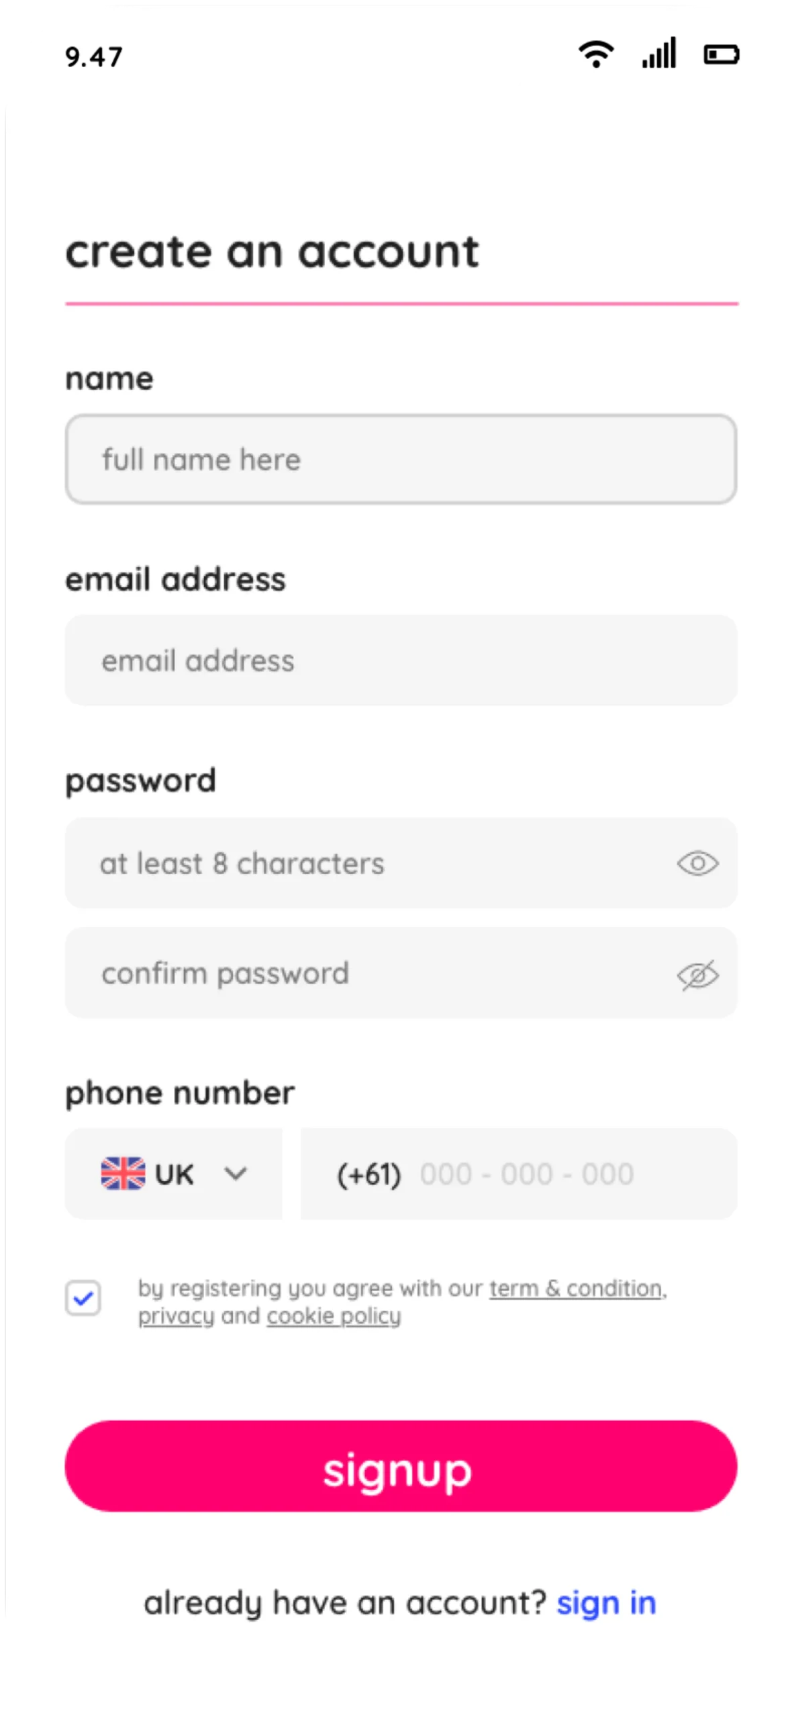Expand the country chevron next to UK
This screenshot has height=1720, width=796.
click(236, 1174)
